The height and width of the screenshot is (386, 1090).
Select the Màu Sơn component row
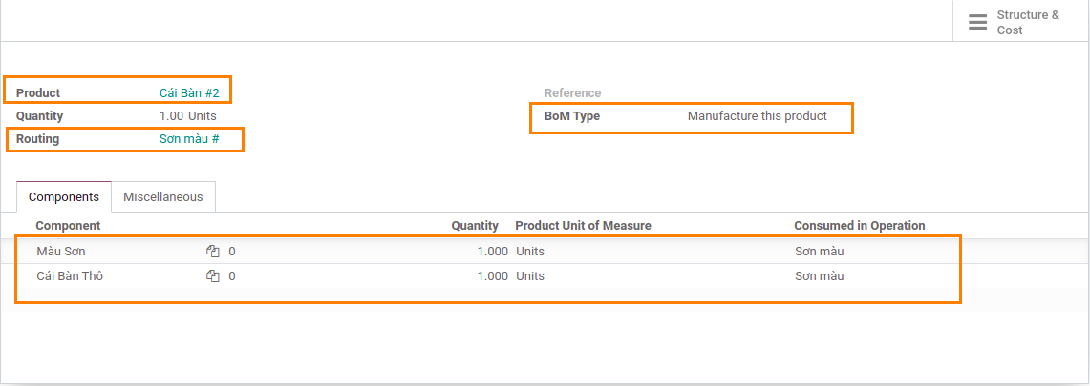click(61, 252)
